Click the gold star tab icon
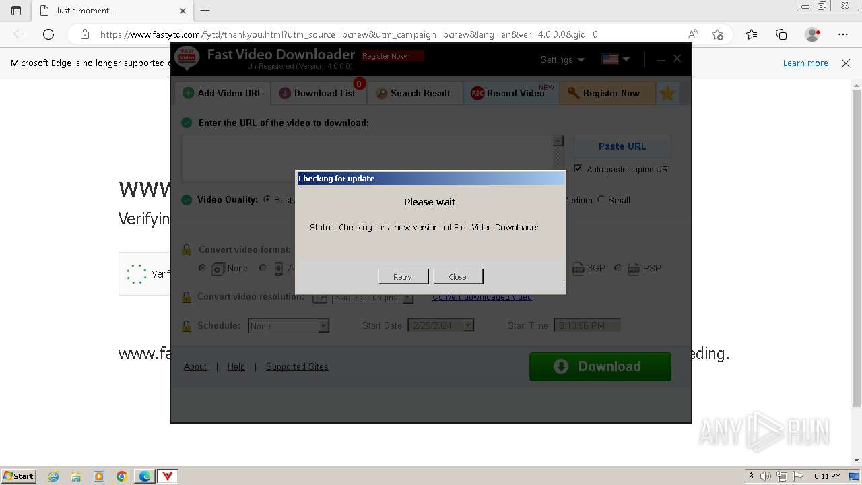862x485 pixels. tap(667, 93)
